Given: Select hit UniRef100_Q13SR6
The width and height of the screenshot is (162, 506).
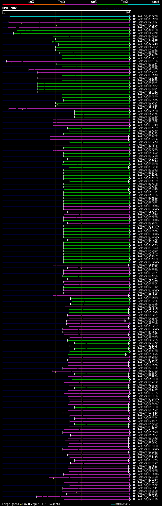Looking at the screenshot, I should pos(145,162).
